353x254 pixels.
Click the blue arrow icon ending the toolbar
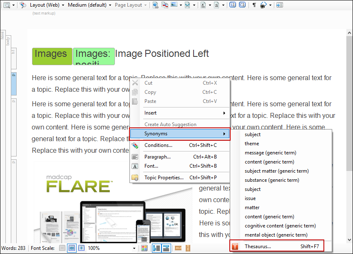coord(280,5)
